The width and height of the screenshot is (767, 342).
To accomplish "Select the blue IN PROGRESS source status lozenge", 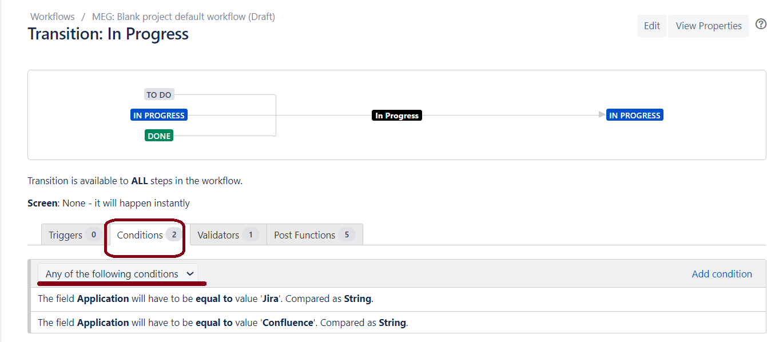I will tap(158, 114).
